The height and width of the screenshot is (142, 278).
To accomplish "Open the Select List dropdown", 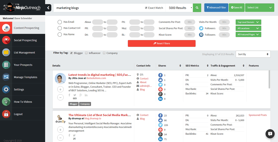I will (x=259, y=8).
